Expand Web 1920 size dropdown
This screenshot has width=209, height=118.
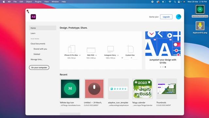(96, 55)
